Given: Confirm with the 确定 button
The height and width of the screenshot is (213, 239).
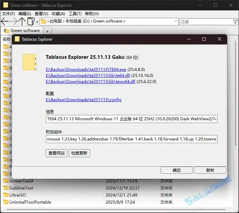Looking at the screenshot, I should coord(176,170).
